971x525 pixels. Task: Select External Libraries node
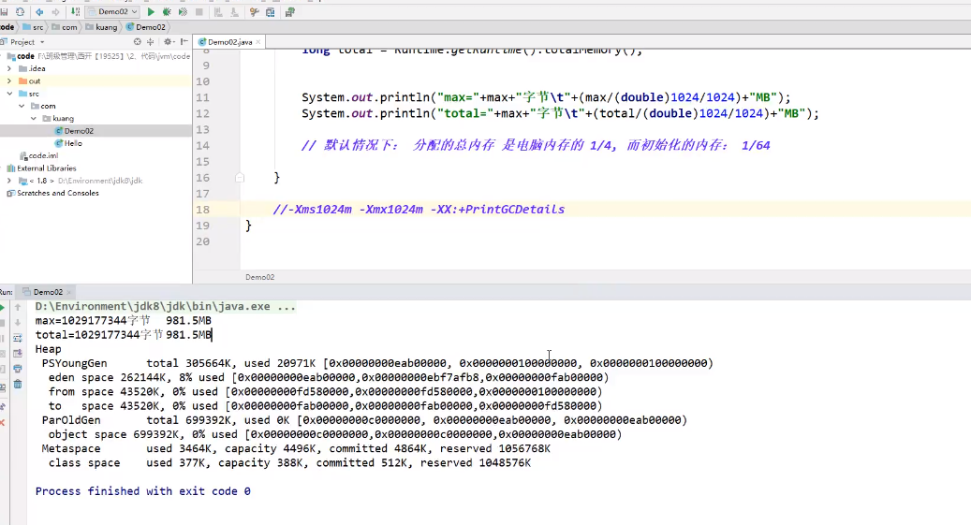[x=41, y=168]
